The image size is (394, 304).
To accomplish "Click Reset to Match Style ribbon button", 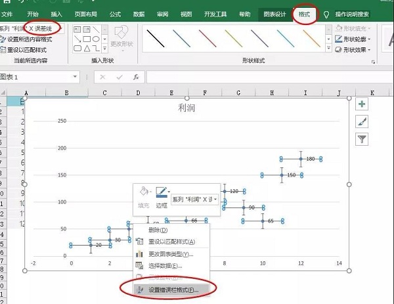I will tap(24, 50).
